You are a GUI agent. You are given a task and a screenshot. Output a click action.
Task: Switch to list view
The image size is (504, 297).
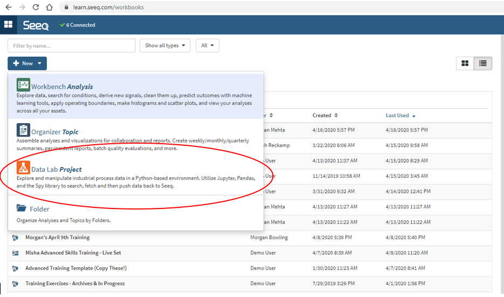click(482, 64)
